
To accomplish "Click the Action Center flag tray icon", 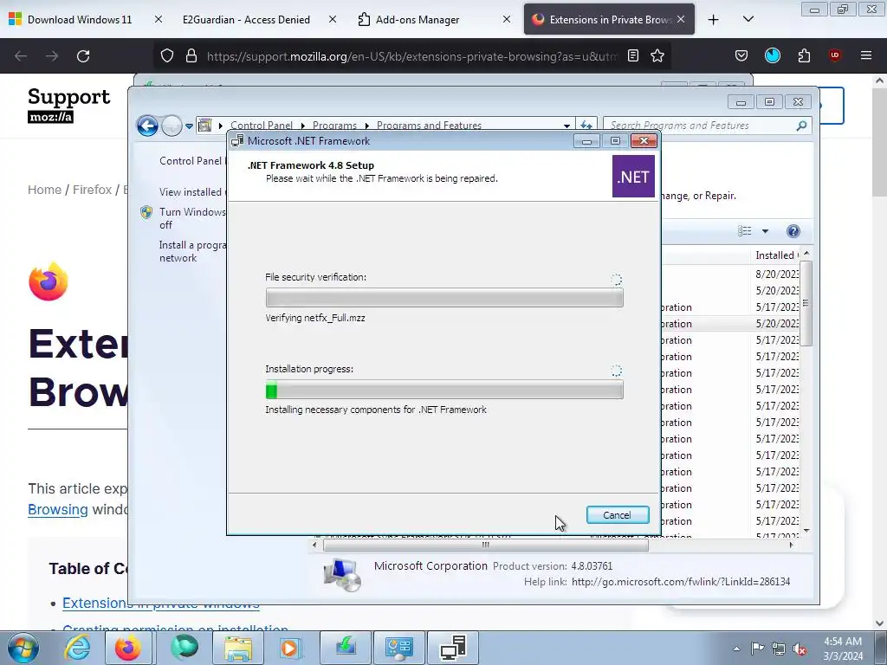I will coord(757,649).
